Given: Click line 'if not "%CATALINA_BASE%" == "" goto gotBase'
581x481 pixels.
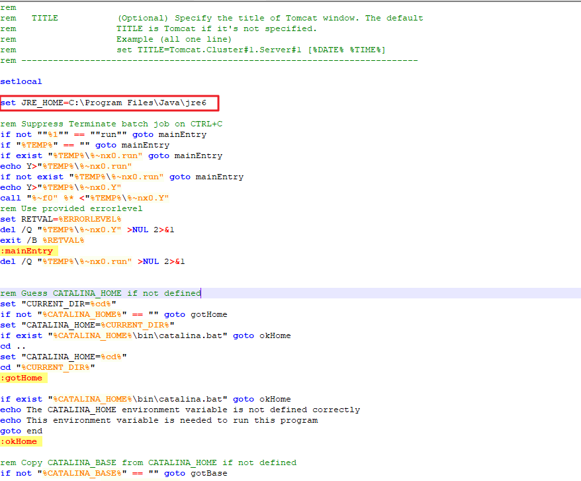Looking at the screenshot, I should click(114, 473).
